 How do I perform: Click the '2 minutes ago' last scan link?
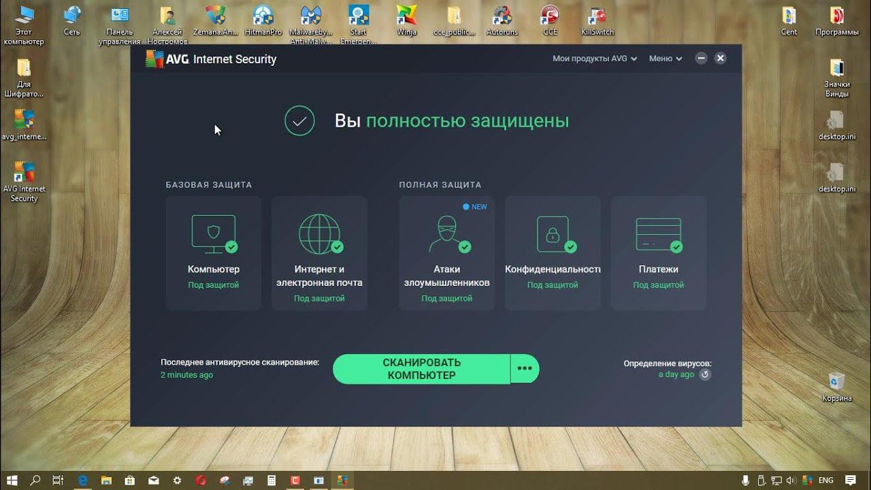[x=186, y=375]
